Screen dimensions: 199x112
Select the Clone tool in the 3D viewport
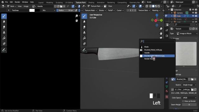tap(84, 32)
